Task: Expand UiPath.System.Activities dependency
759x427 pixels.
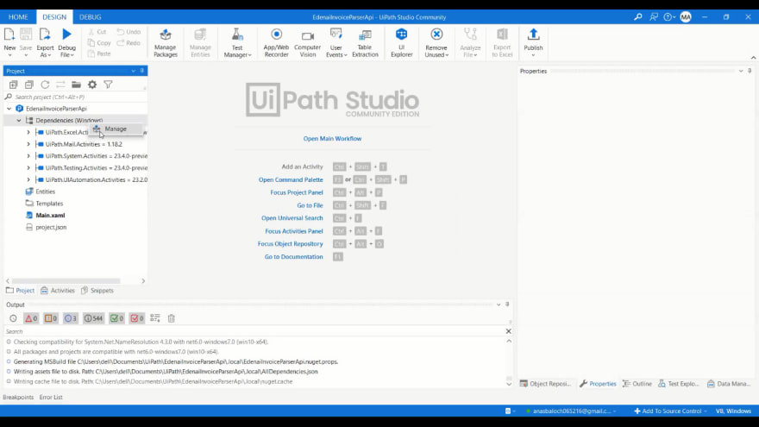Action: [x=28, y=156]
